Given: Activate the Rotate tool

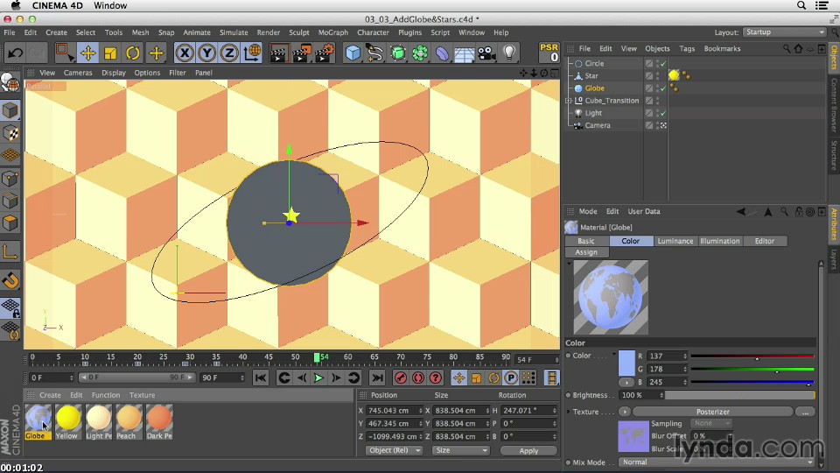Looking at the screenshot, I should click(133, 53).
